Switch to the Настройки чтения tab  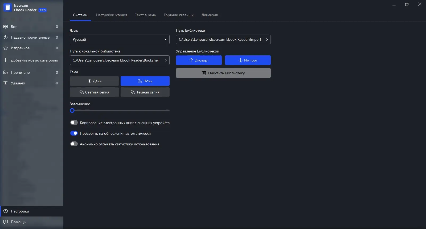pos(112,15)
